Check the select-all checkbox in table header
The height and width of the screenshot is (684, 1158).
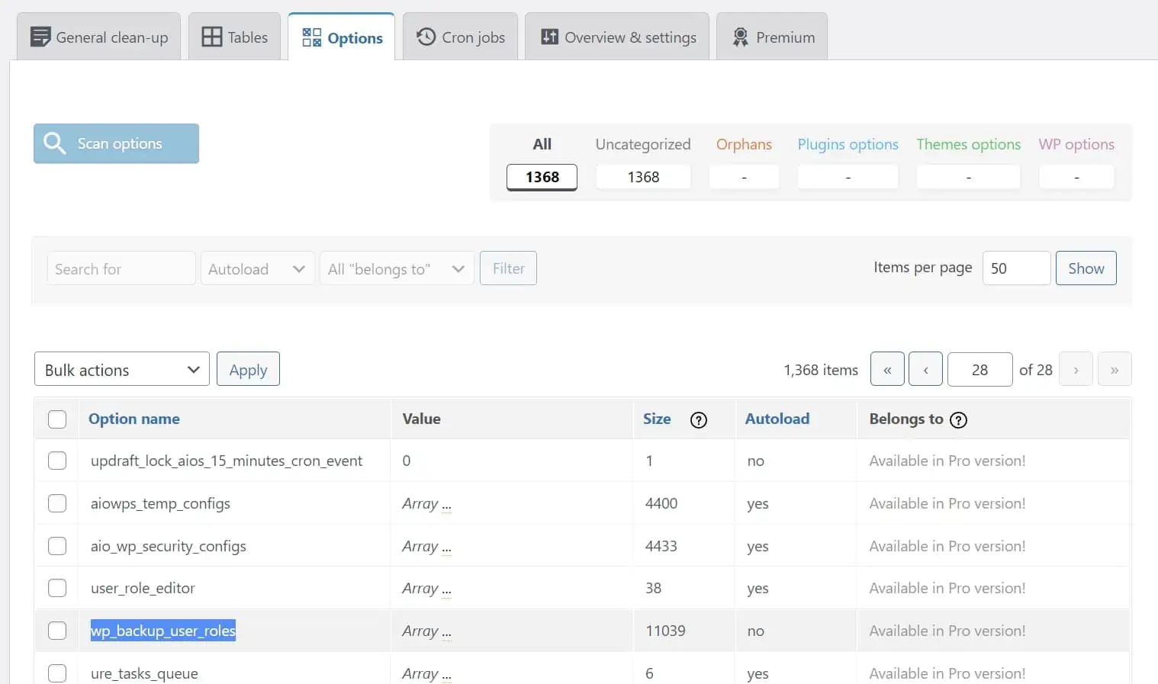[x=57, y=419]
